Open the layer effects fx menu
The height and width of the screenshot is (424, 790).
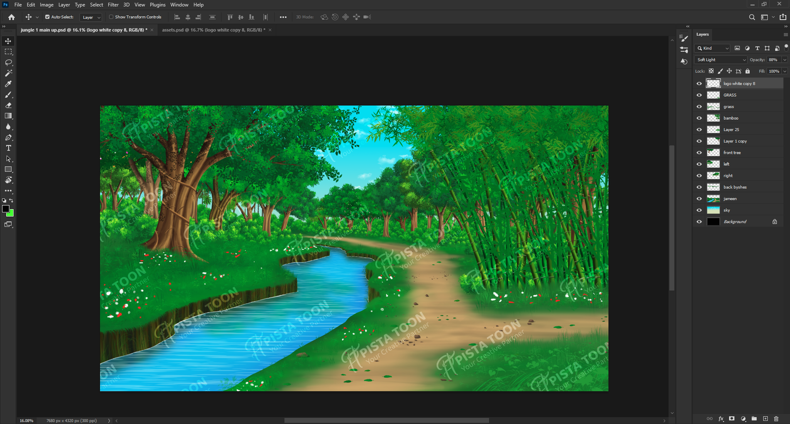click(x=721, y=419)
